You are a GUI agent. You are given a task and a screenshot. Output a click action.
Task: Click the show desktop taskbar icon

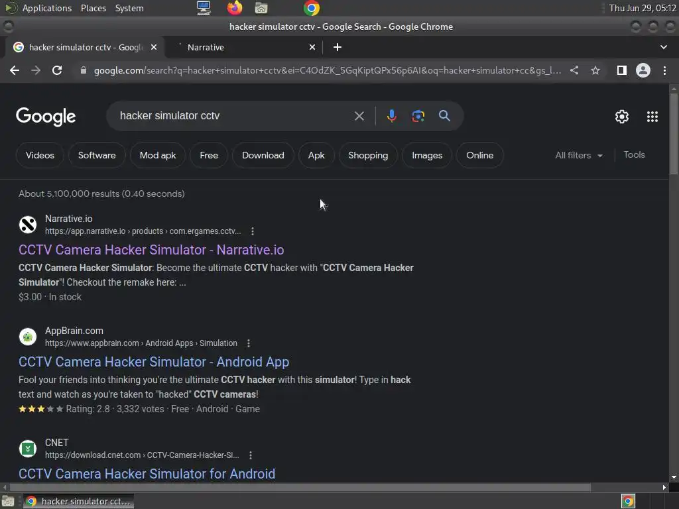(8, 502)
